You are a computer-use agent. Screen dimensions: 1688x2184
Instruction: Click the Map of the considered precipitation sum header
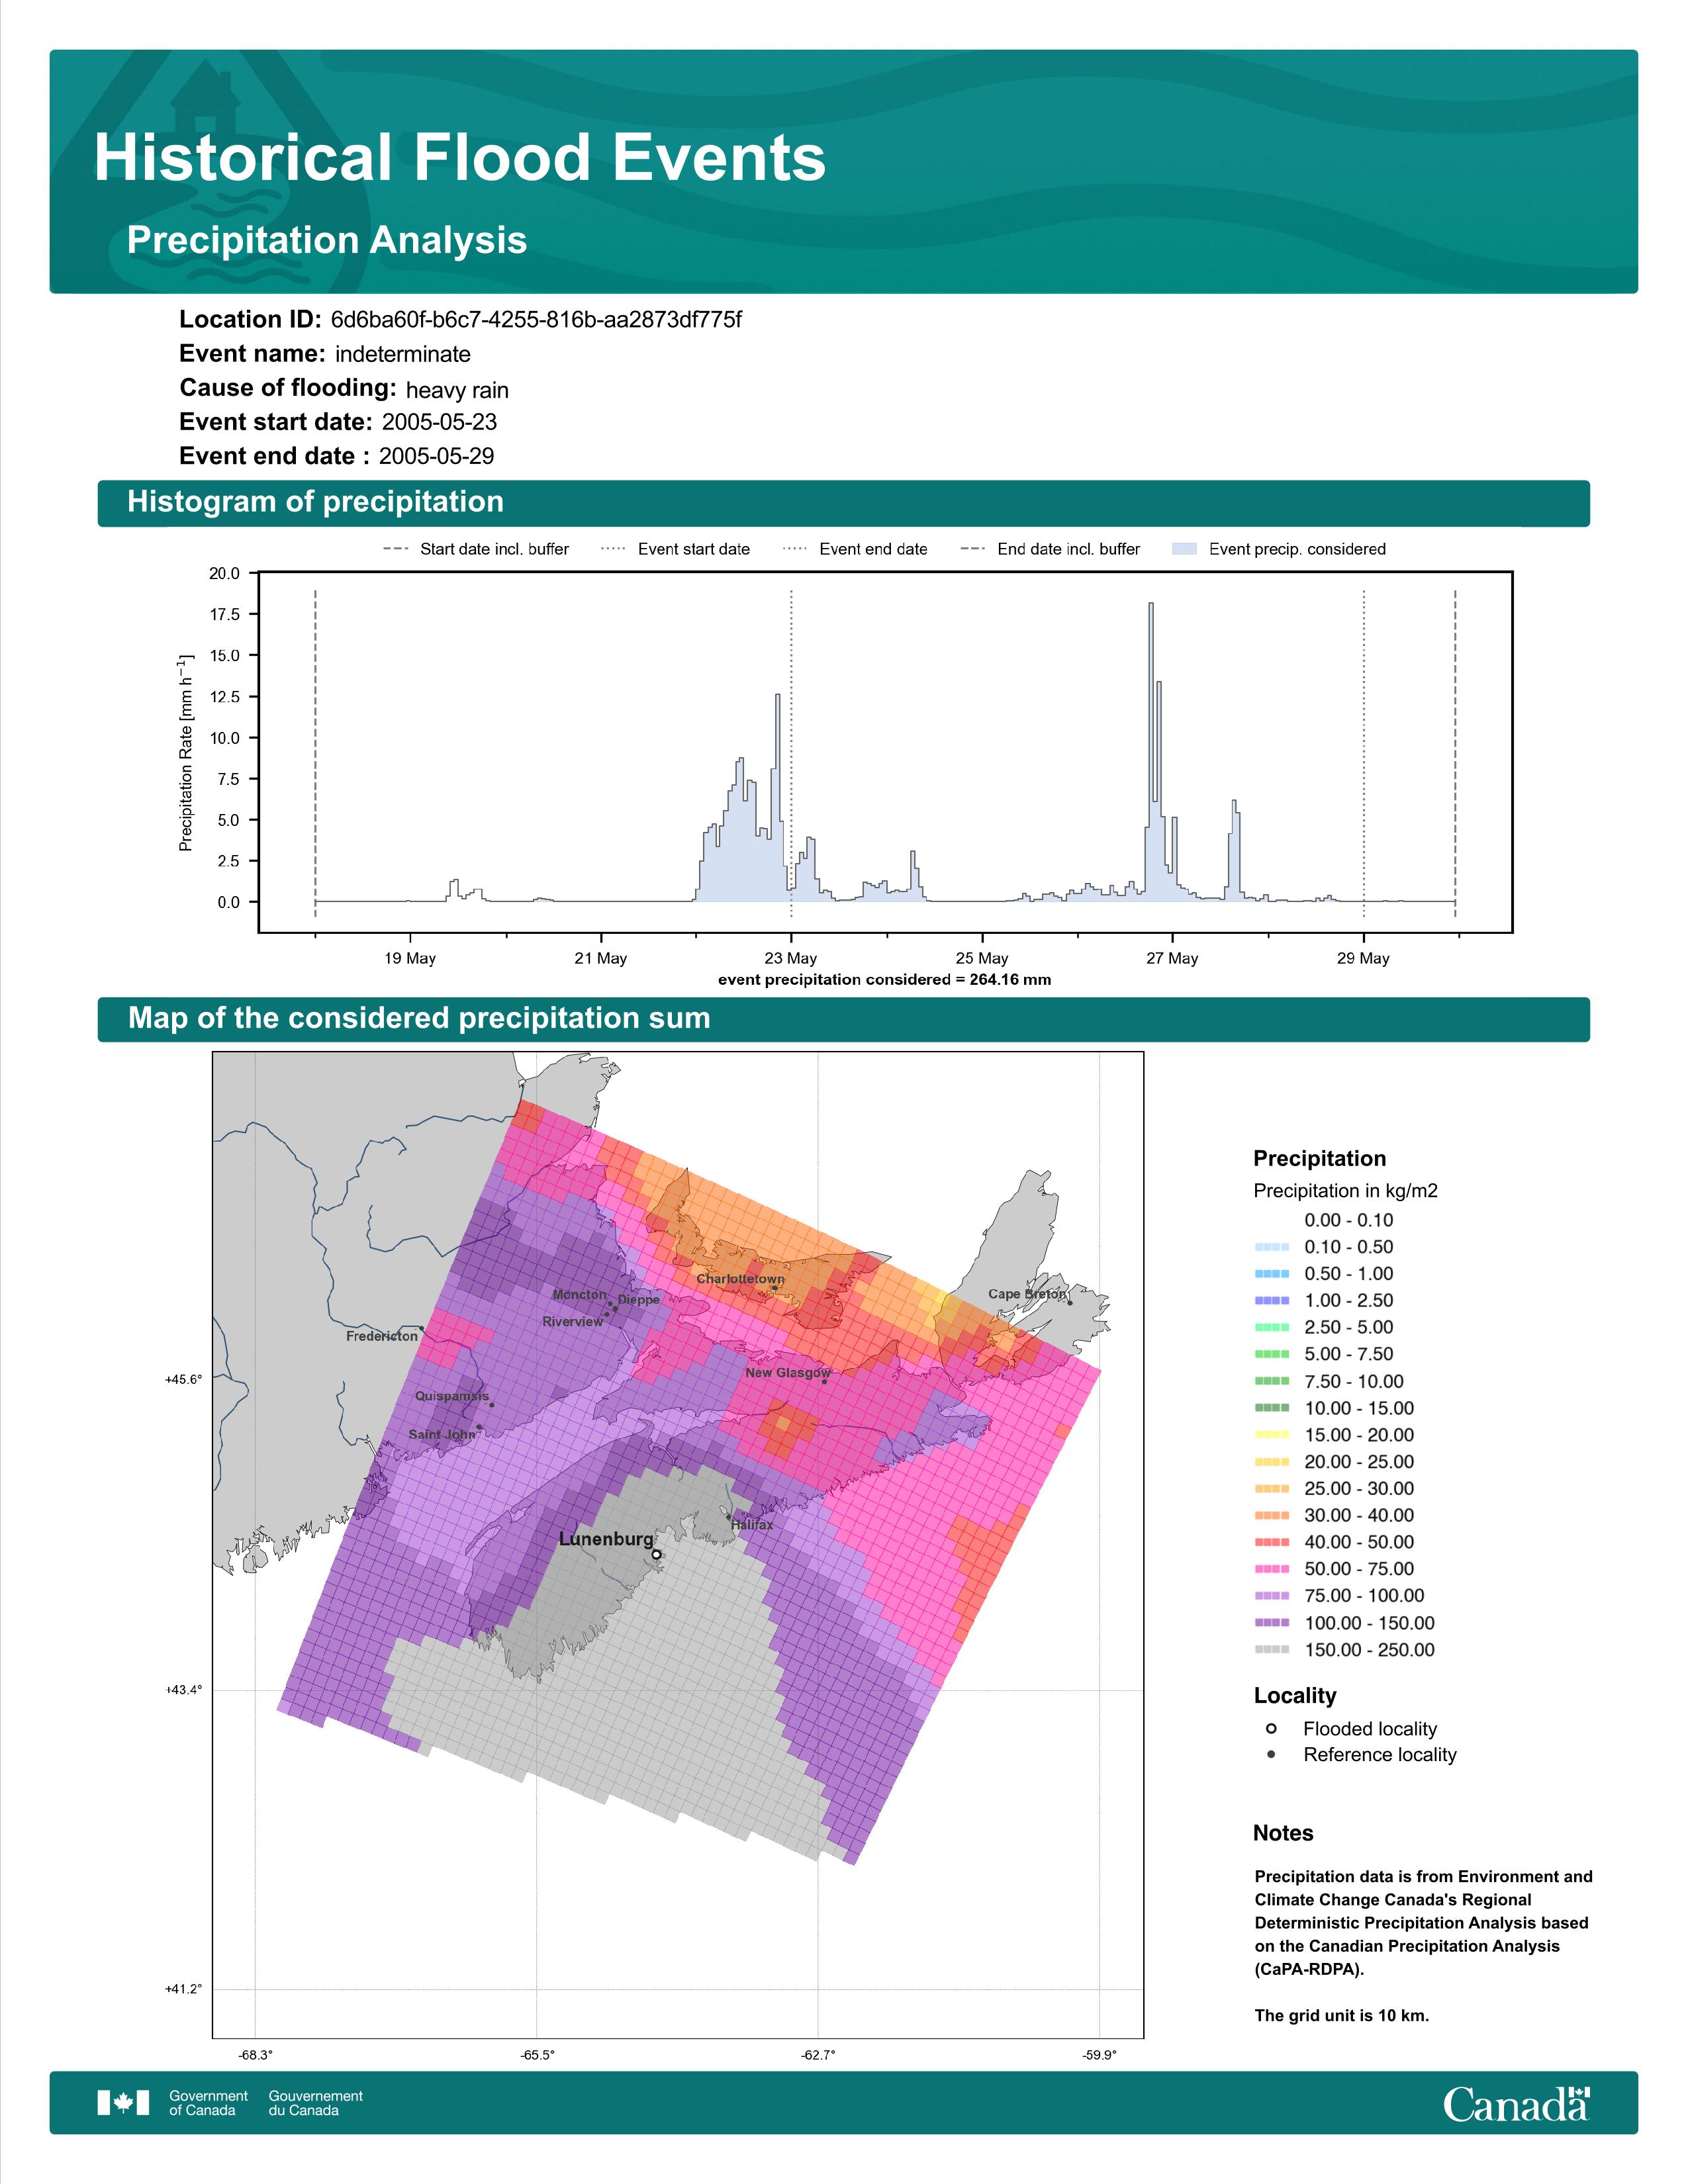tap(419, 1018)
